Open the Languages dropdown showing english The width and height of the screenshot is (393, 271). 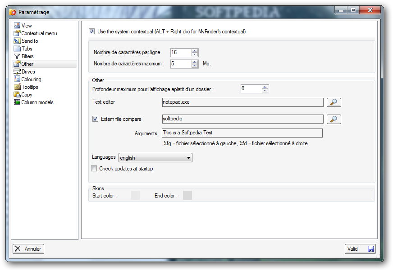click(155, 158)
